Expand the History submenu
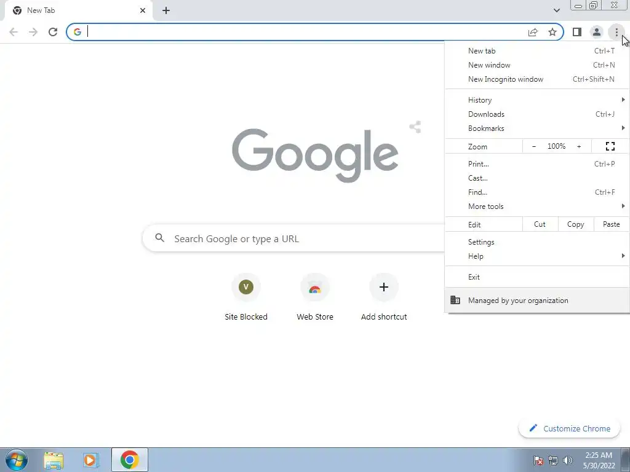This screenshot has height=472, width=630. click(537, 100)
